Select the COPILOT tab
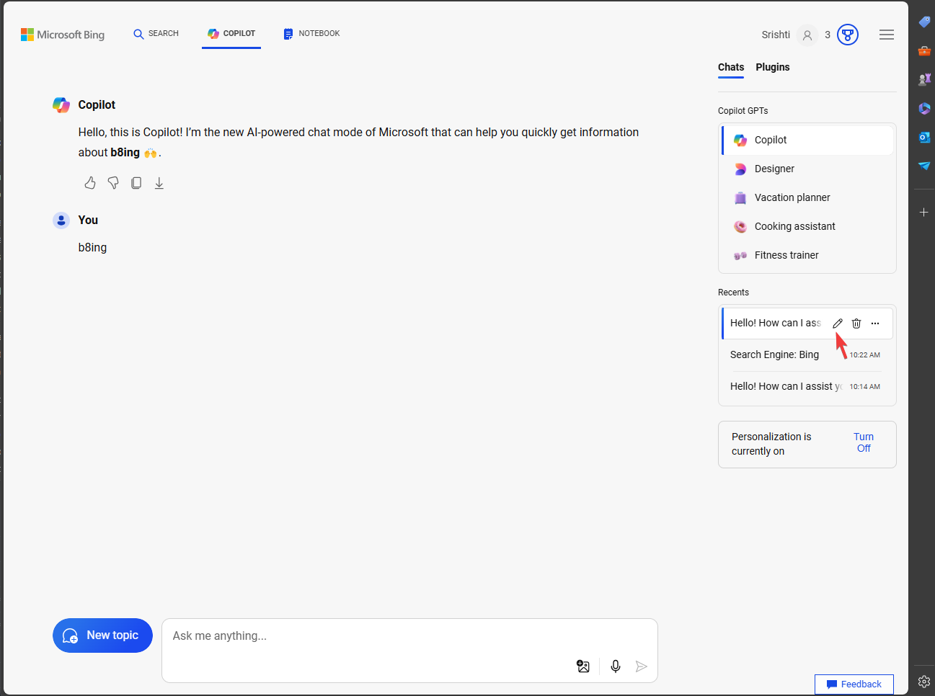Image resolution: width=935 pixels, height=696 pixels. point(231,34)
